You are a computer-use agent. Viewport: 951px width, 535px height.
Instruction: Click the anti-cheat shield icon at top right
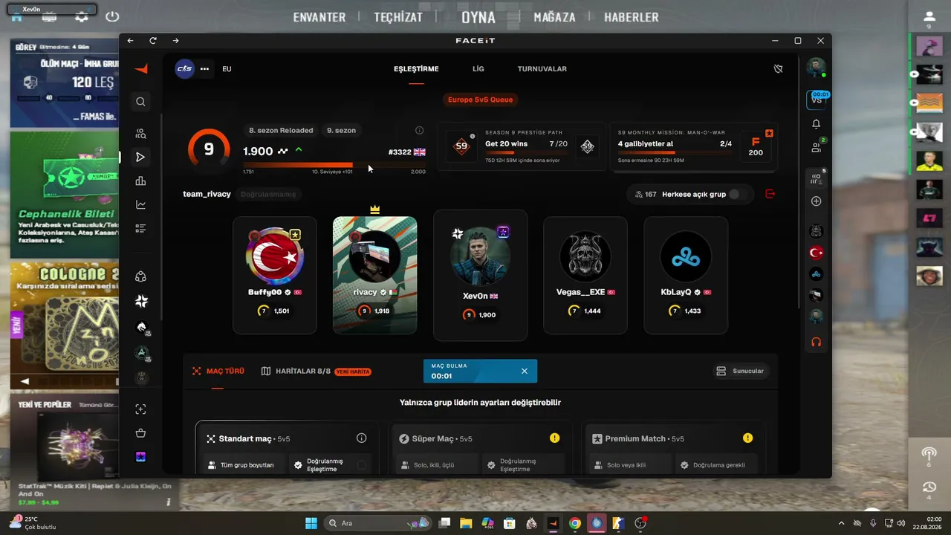[778, 69]
